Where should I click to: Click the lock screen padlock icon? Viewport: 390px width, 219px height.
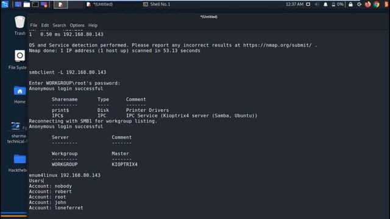click(x=350, y=4)
